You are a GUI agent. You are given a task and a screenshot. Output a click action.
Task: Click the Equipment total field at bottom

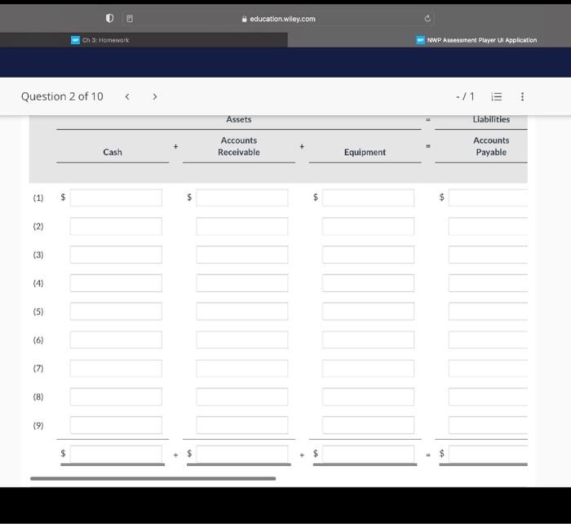click(x=368, y=454)
